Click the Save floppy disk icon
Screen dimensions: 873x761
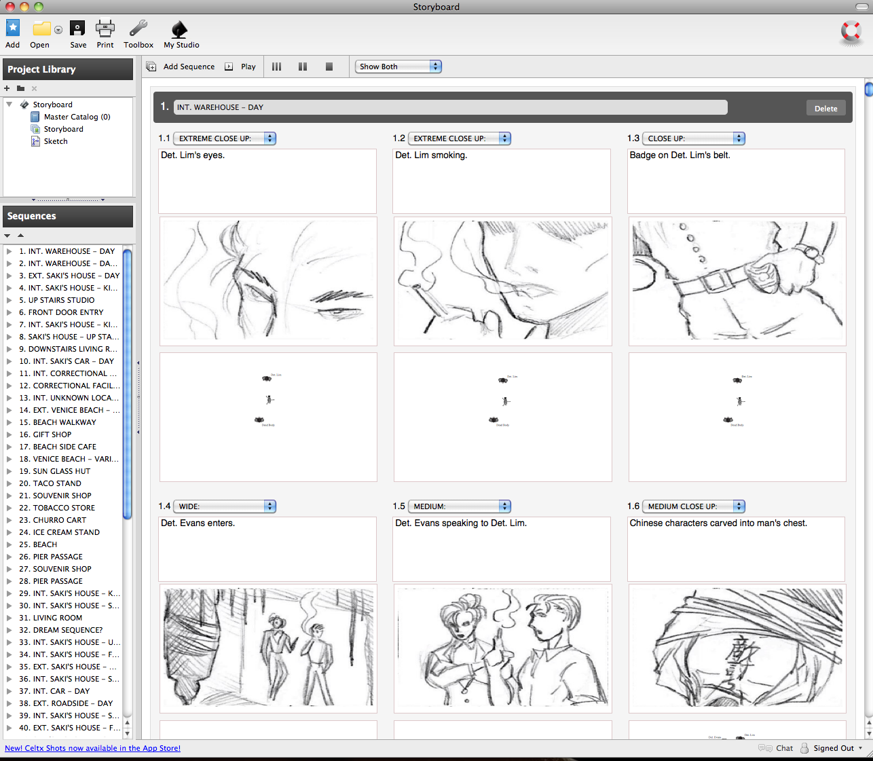click(x=78, y=28)
